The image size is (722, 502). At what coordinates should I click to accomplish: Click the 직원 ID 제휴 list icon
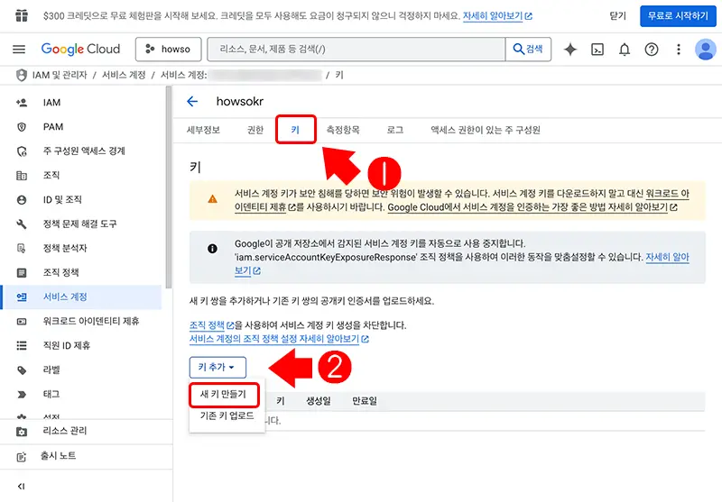click(22, 346)
